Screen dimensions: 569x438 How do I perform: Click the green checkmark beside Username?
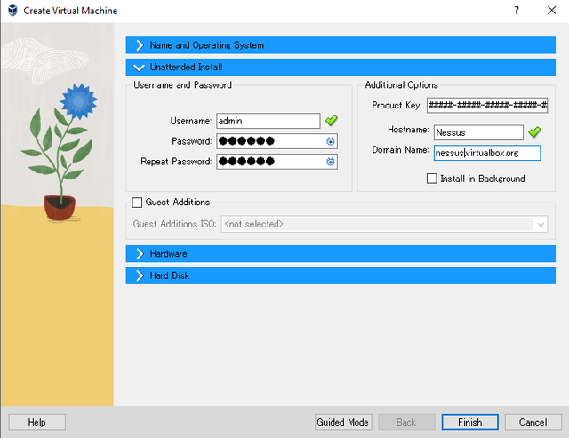[332, 120]
